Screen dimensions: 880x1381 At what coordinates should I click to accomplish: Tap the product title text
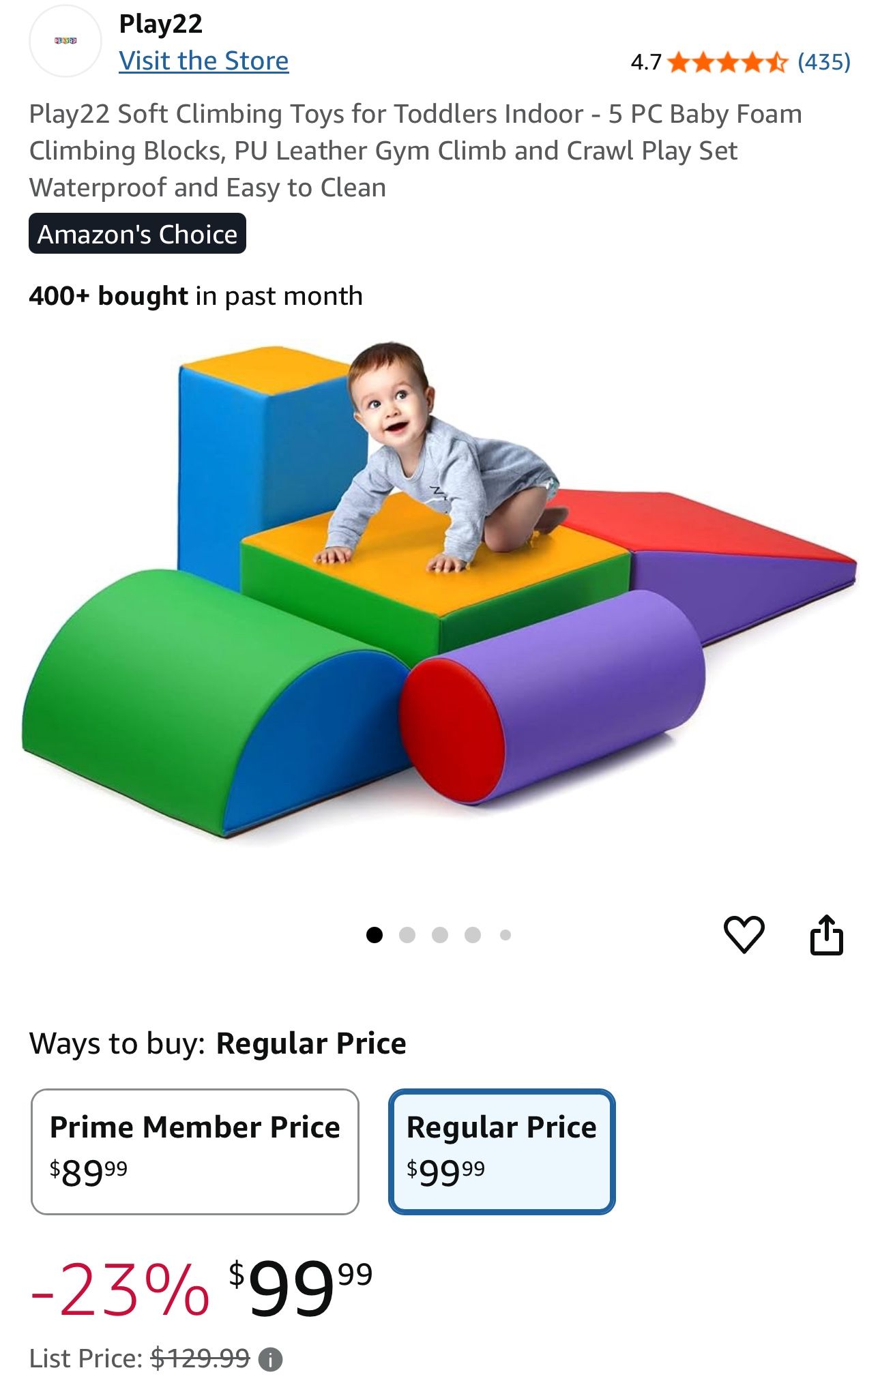coord(415,151)
